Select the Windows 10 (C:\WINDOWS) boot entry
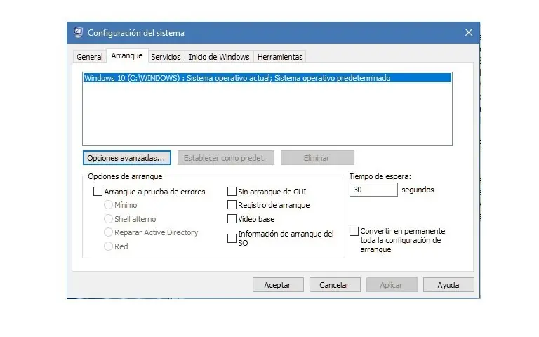This screenshot has height=337, width=539. (x=267, y=78)
